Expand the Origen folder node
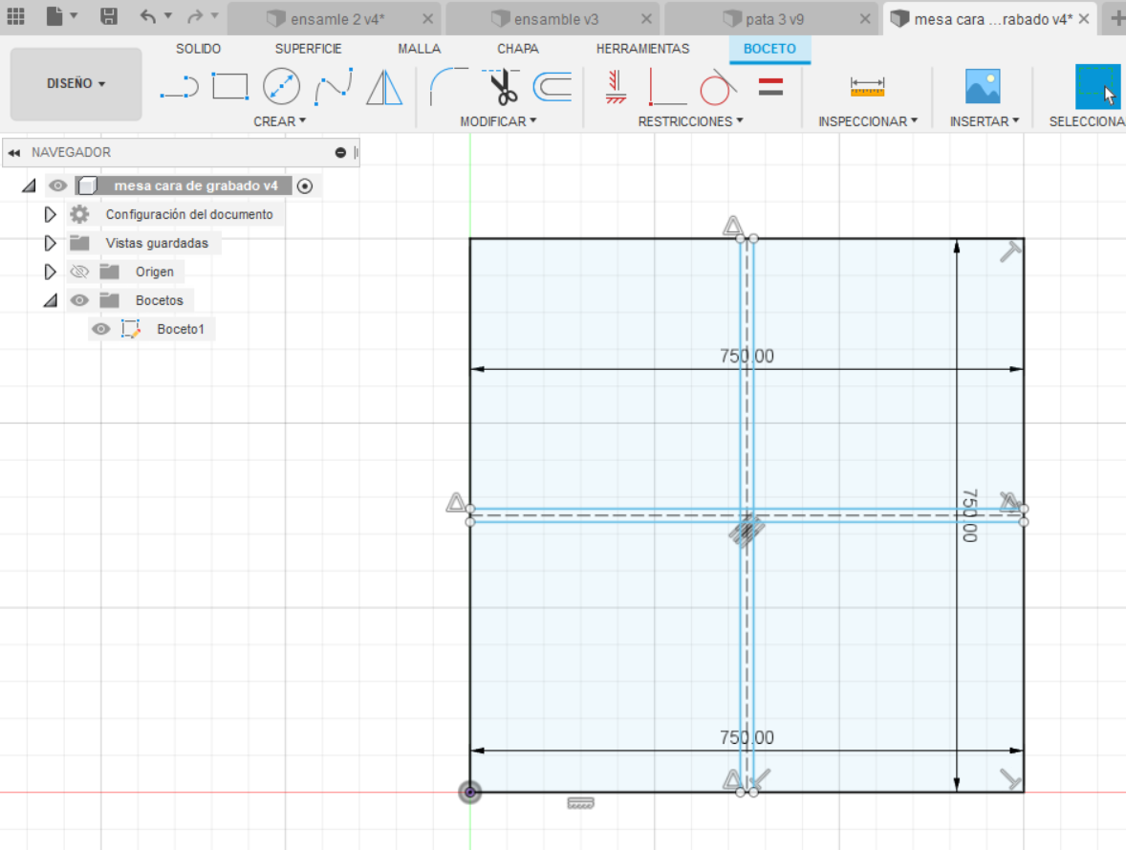The image size is (1126, 850). click(50, 272)
